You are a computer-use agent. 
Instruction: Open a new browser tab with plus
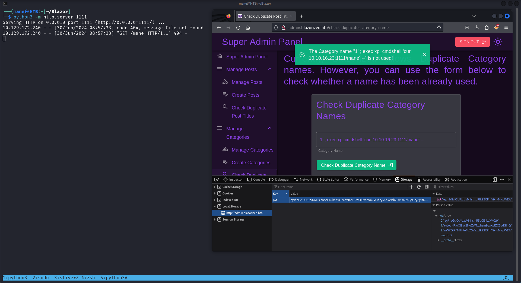(301, 16)
